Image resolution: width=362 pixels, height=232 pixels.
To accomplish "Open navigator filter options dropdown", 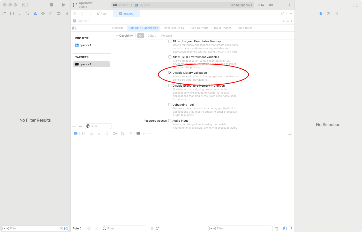I will (x=6, y=228).
